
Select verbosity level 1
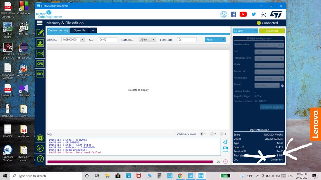[202, 134]
